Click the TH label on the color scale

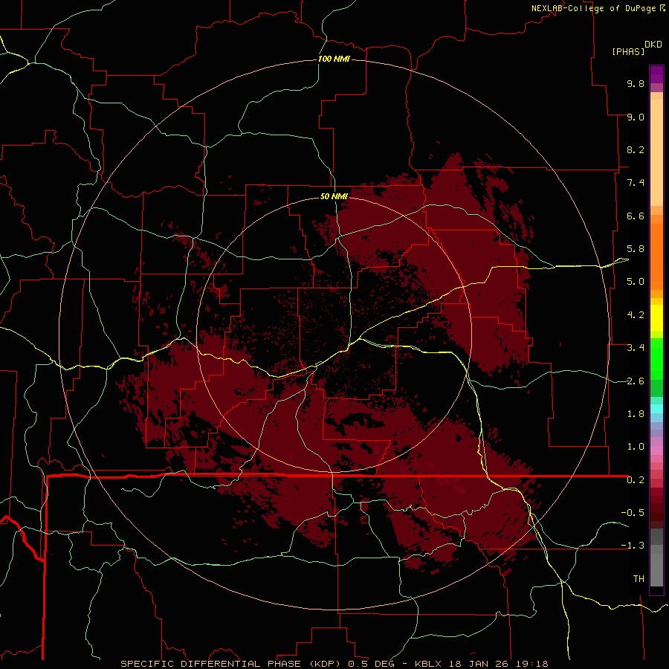[x=639, y=579]
